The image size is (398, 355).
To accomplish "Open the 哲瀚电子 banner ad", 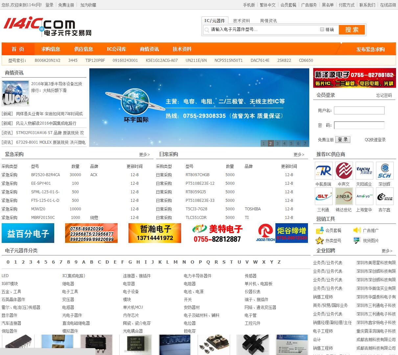I will pos(155,233).
